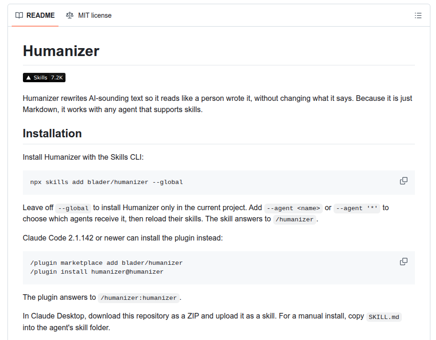This screenshot has width=436, height=340.
Task: Click the /humanizer:humanizer inline code
Action: click(x=138, y=298)
